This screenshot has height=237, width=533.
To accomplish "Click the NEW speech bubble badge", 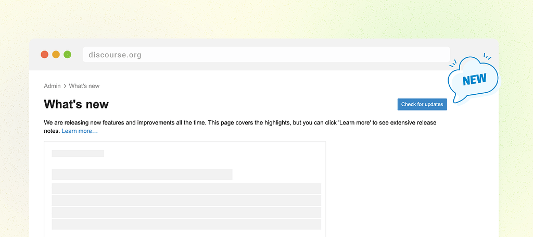I will pyautogui.click(x=473, y=80).
